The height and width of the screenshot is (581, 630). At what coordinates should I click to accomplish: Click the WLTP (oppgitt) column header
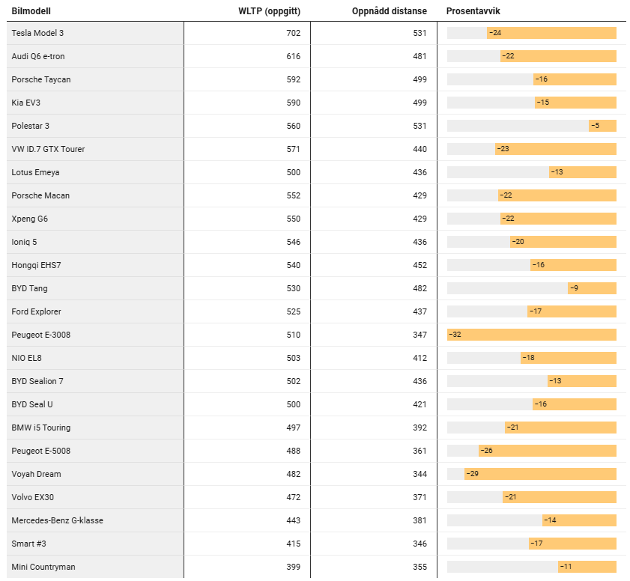coord(269,11)
